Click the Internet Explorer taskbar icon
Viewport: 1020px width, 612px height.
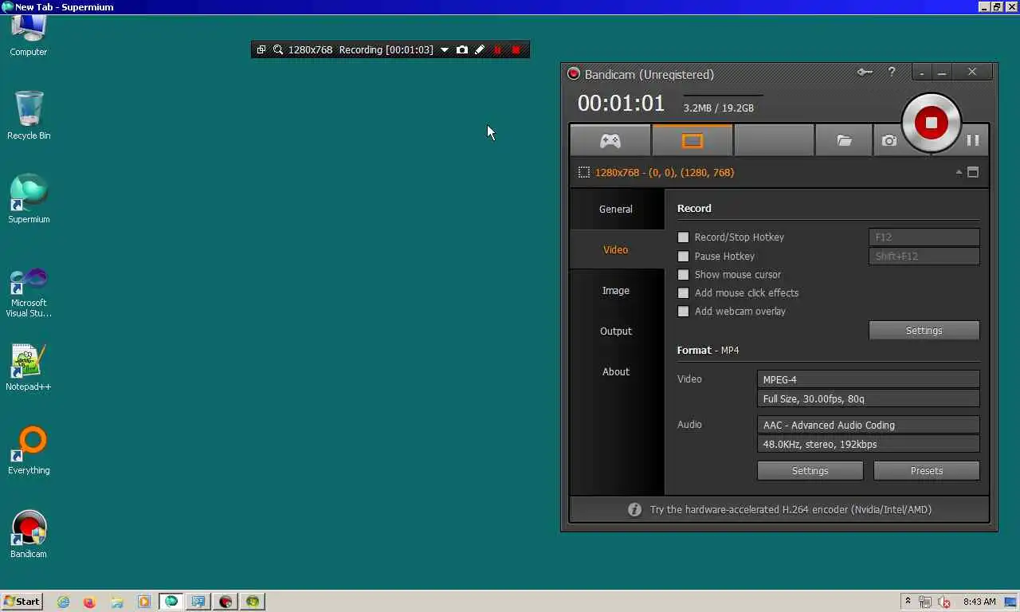(x=63, y=602)
